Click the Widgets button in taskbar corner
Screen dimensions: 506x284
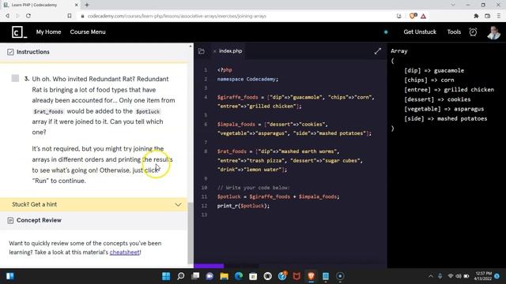10,276
